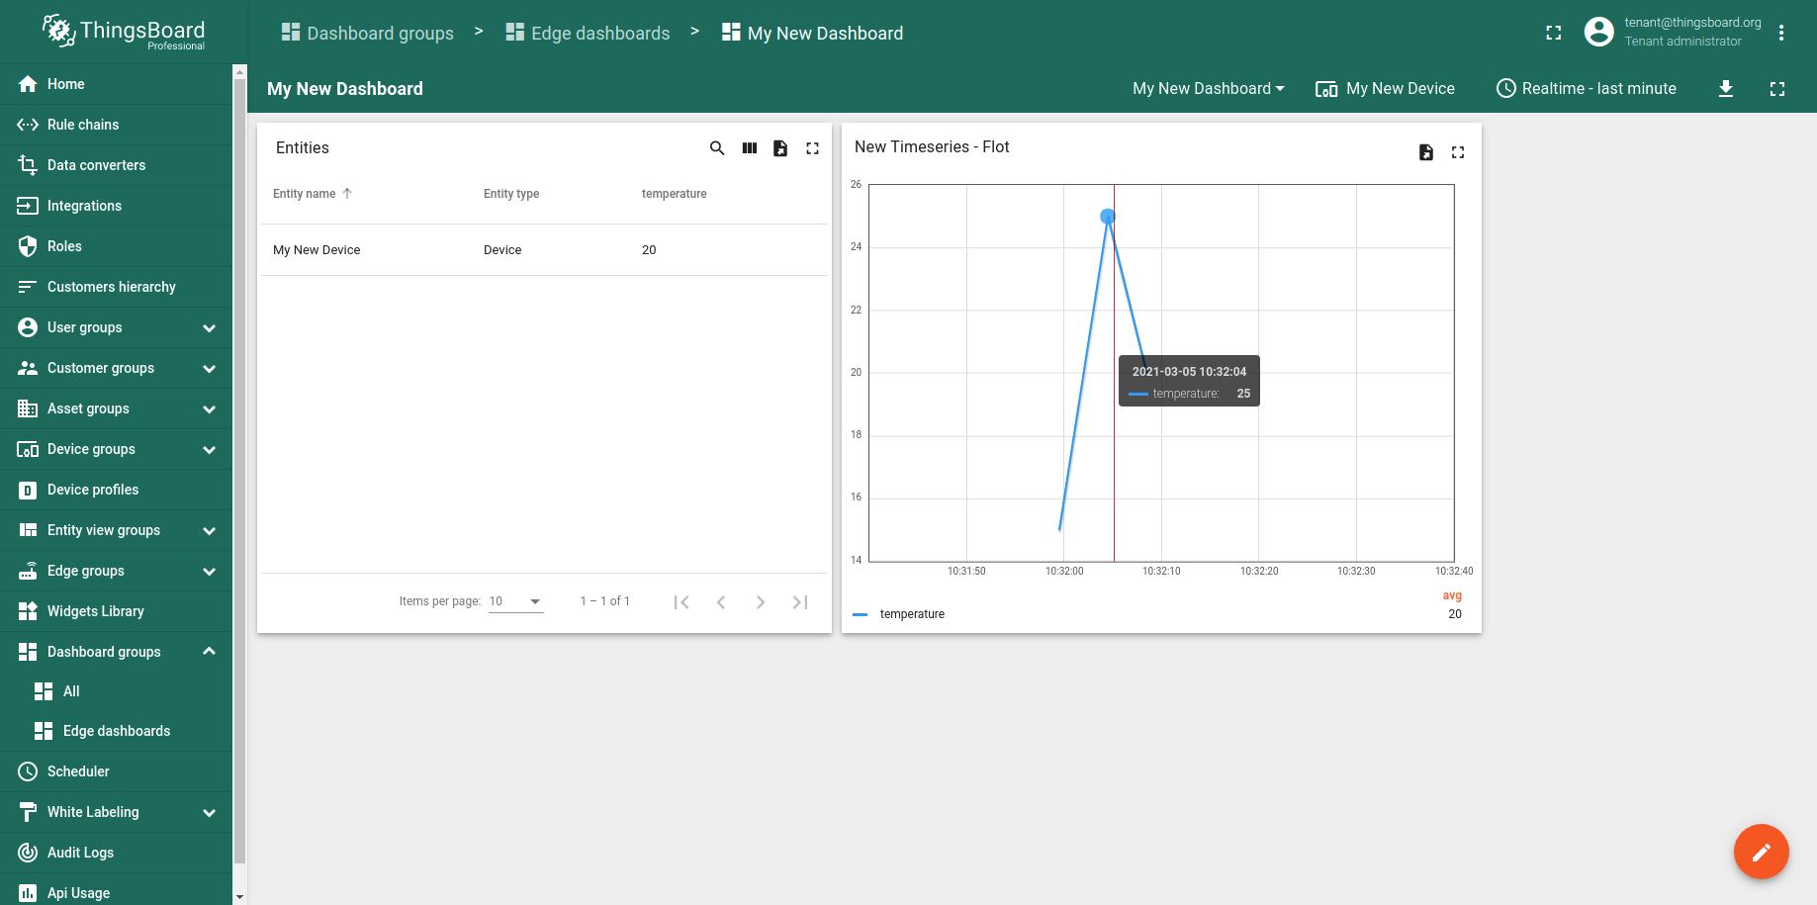The image size is (1817, 905).
Task: Expand White Labeling chevron
Action: point(209,812)
